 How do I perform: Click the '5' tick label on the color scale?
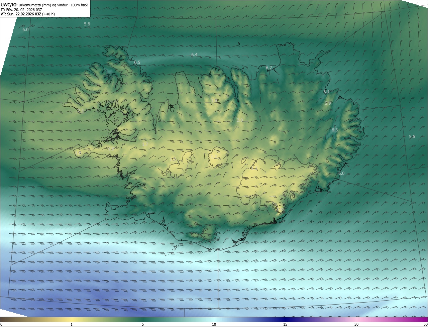pos(143,325)
